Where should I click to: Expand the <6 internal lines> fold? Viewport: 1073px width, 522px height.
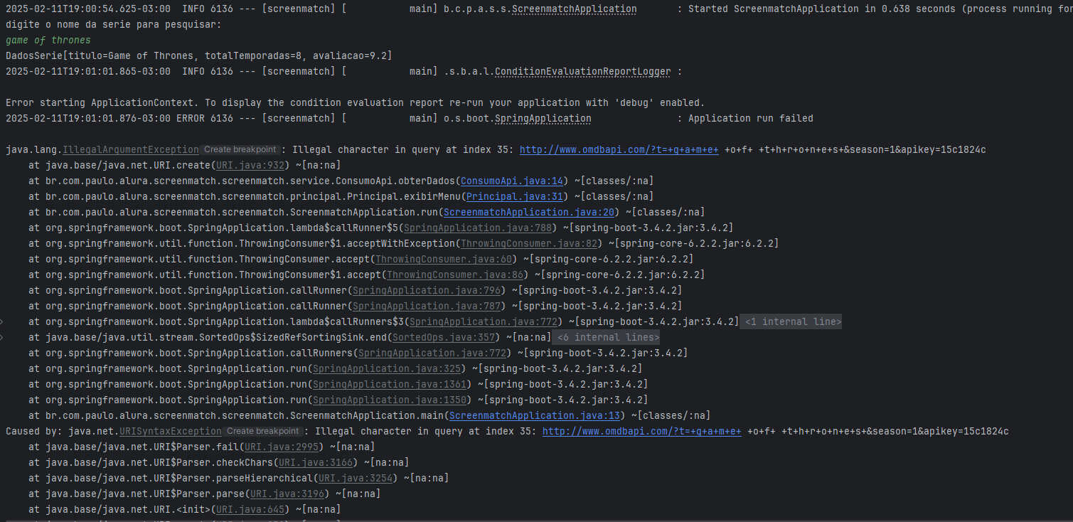point(607,338)
